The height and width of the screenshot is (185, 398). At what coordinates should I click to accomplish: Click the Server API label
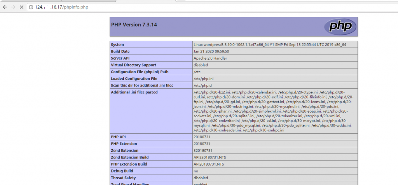(120, 58)
